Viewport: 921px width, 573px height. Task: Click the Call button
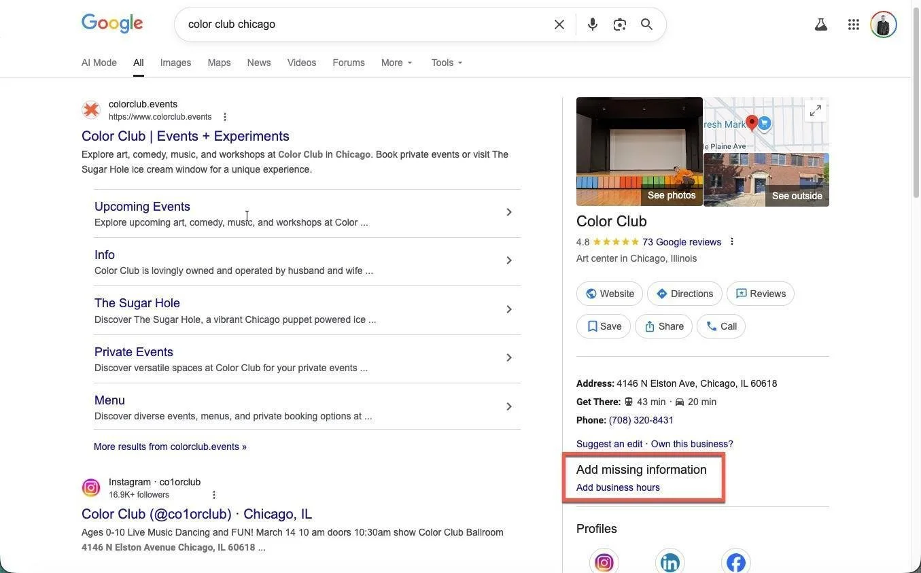(721, 326)
